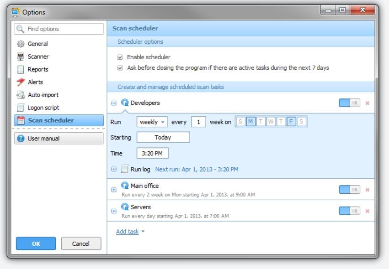
Task: Open the User manual
Action: click(59, 138)
